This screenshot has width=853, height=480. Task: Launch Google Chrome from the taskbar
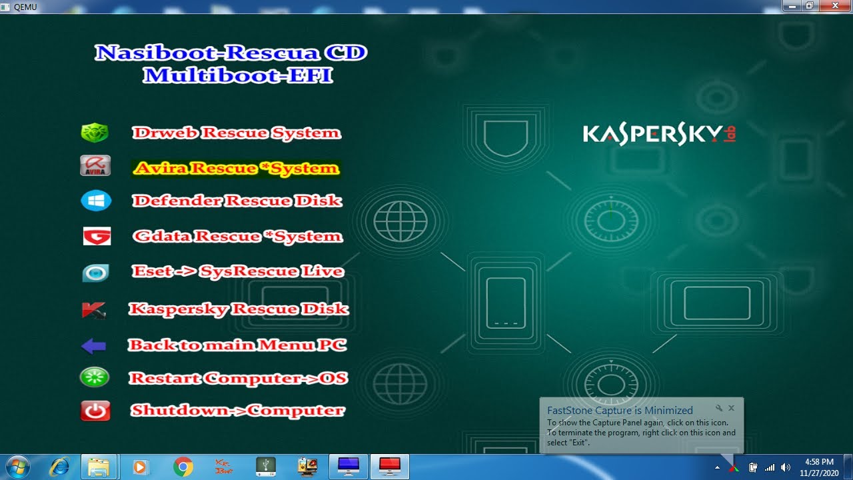(x=183, y=467)
